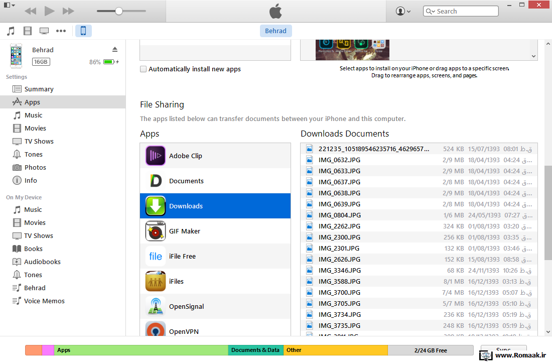Show more media types ellipsis
Image resolution: width=552 pixels, height=364 pixels.
point(61,31)
